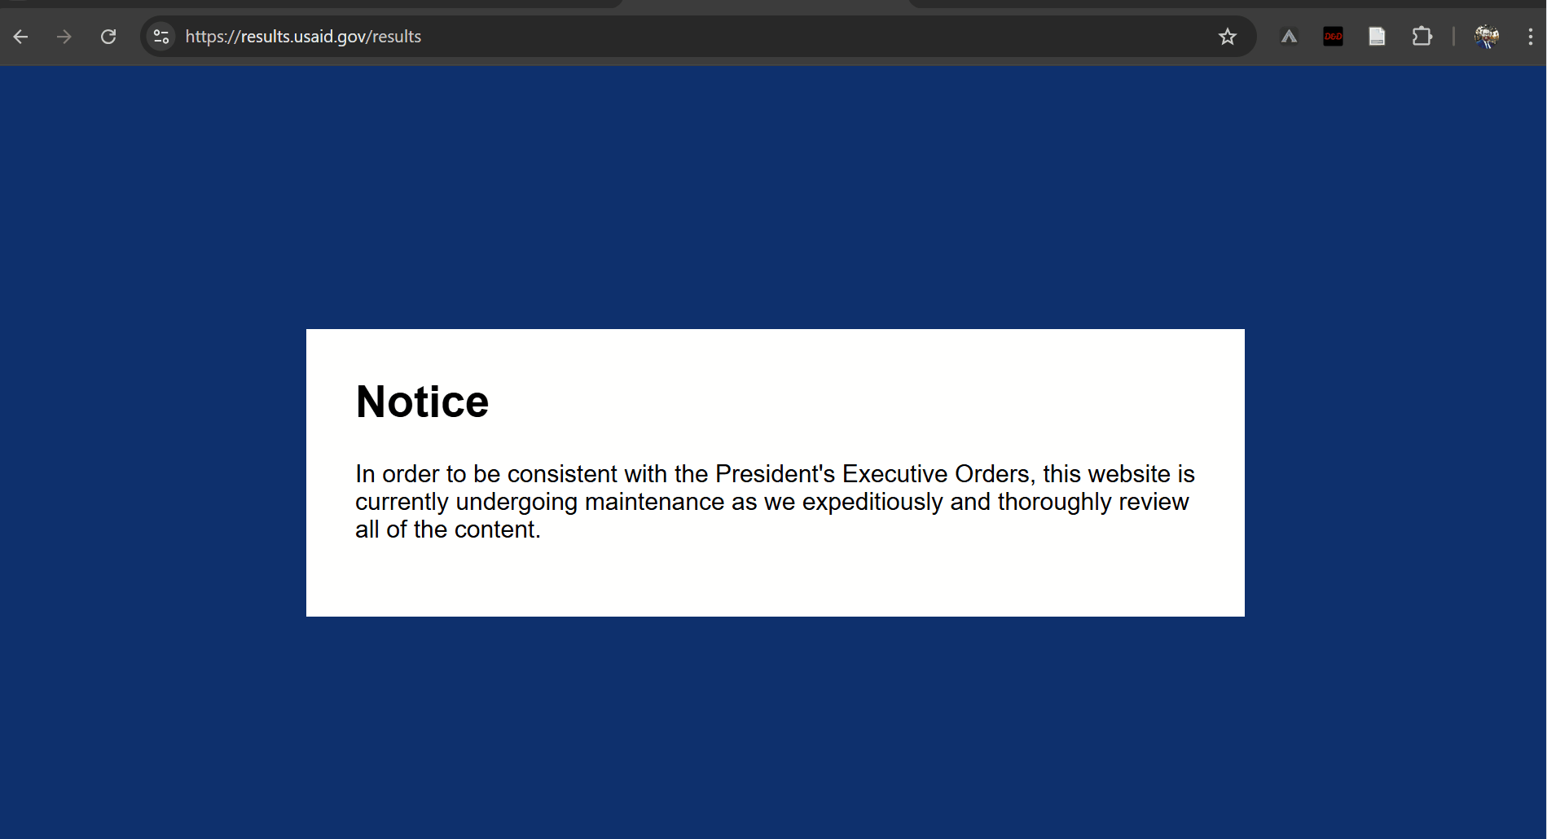View site information icon in address bar
The height and width of the screenshot is (839, 1547).
[161, 37]
